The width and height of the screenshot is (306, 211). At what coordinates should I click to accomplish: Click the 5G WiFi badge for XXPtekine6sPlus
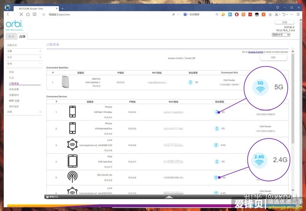pyautogui.click(x=217, y=128)
